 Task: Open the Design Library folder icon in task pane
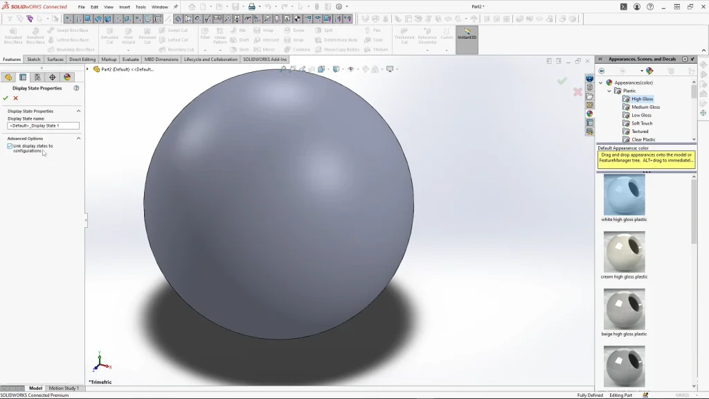(590, 87)
